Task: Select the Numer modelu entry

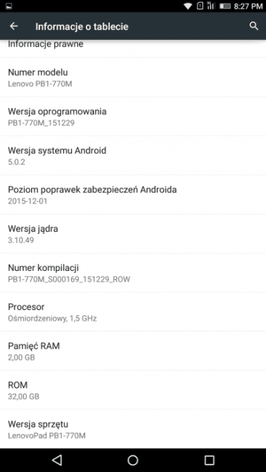Action: [133, 78]
